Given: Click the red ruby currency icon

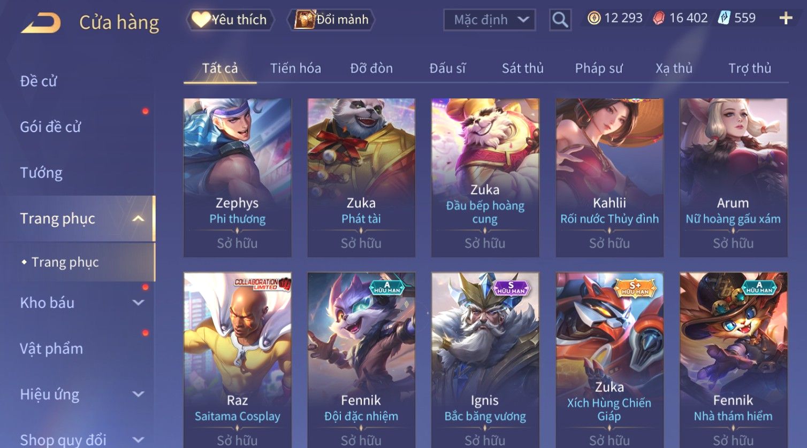Looking at the screenshot, I should [x=659, y=18].
